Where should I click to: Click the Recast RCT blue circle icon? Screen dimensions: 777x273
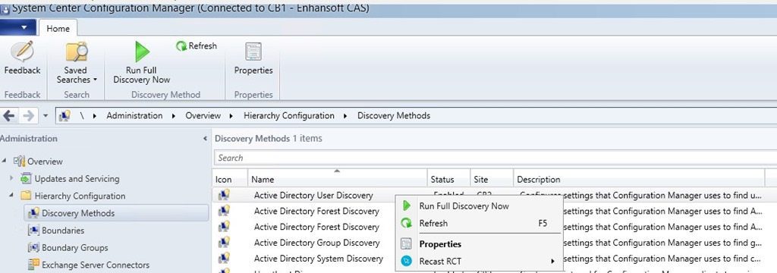pyautogui.click(x=407, y=261)
